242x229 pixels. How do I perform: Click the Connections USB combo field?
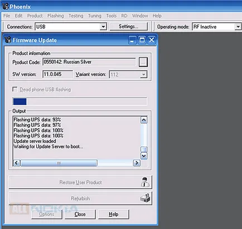71,27
